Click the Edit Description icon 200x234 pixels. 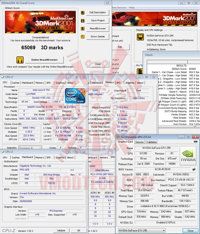pyautogui.click(x=83, y=13)
